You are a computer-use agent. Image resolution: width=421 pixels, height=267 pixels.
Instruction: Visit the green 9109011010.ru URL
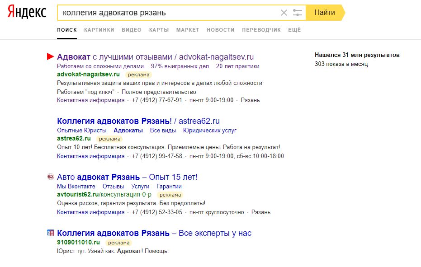[x=78, y=242]
